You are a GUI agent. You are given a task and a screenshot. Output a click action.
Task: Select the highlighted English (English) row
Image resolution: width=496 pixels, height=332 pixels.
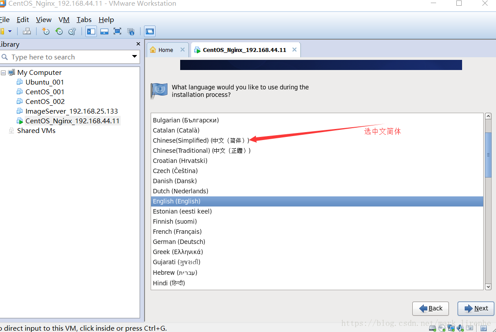[x=317, y=201]
